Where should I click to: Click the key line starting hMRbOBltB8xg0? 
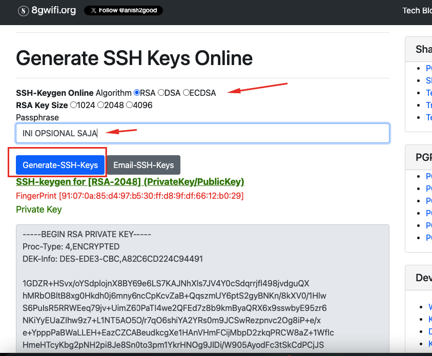pos(174,296)
